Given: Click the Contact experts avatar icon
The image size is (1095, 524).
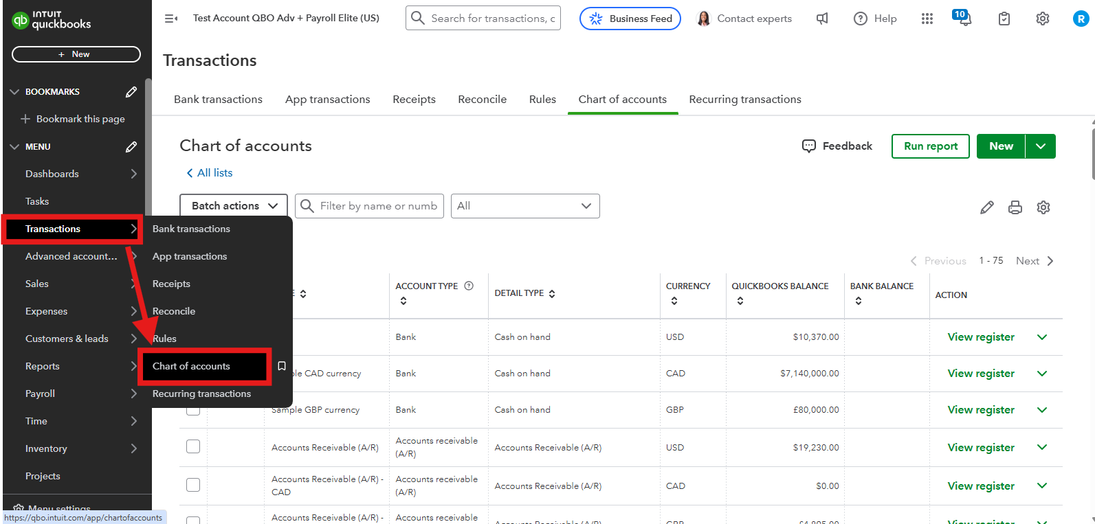Looking at the screenshot, I should pyautogui.click(x=703, y=19).
